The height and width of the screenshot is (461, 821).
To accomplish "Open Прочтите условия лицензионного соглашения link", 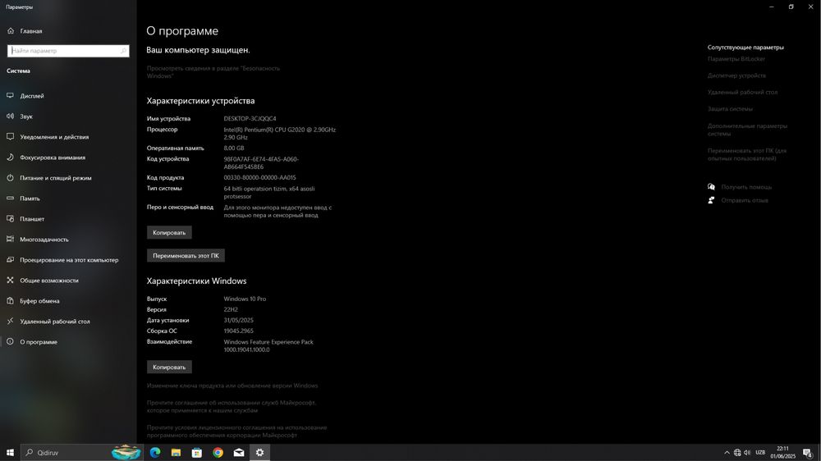I will click(x=236, y=431).
